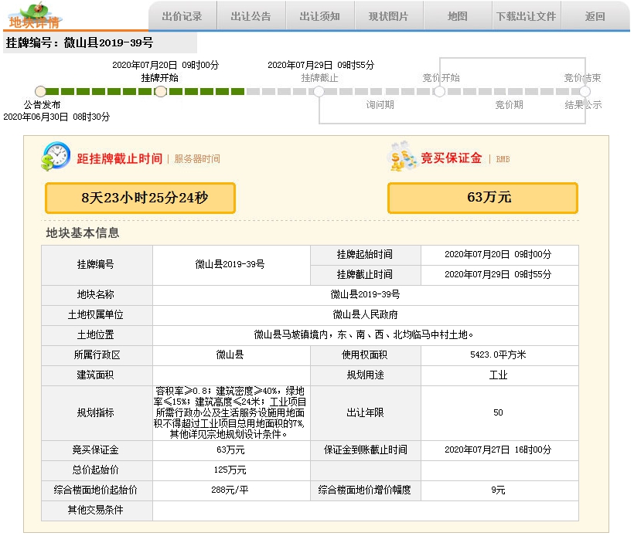Viewport: 634px width, 536px height.
Task: Click the 5423.0平方米 area cell
Action: point(499,355)
